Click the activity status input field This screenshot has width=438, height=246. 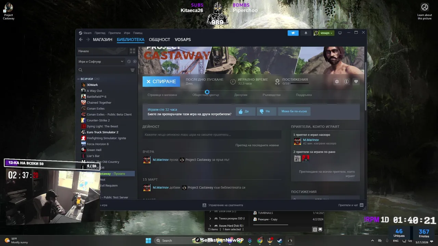pos(212,135)
